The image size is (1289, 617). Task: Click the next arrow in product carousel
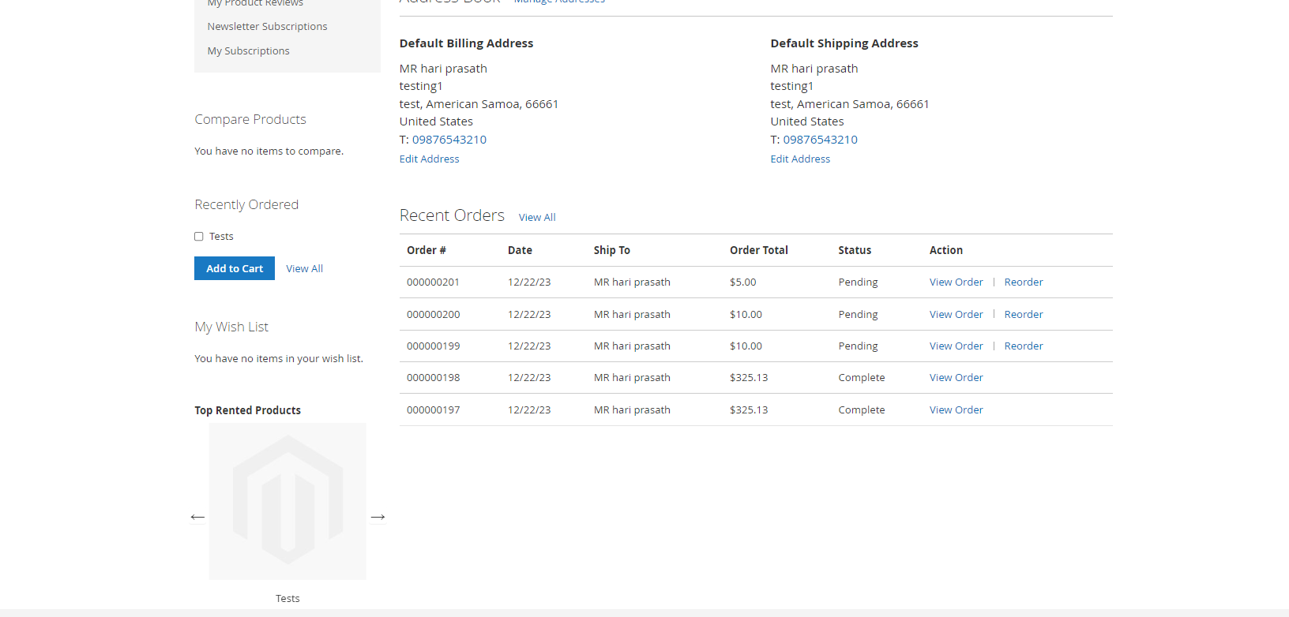pos(378,517)
